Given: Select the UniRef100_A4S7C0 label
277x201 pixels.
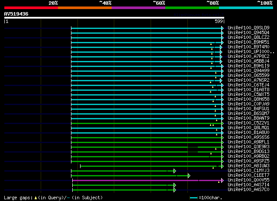Looking at the screenshot, I should 248,190.
